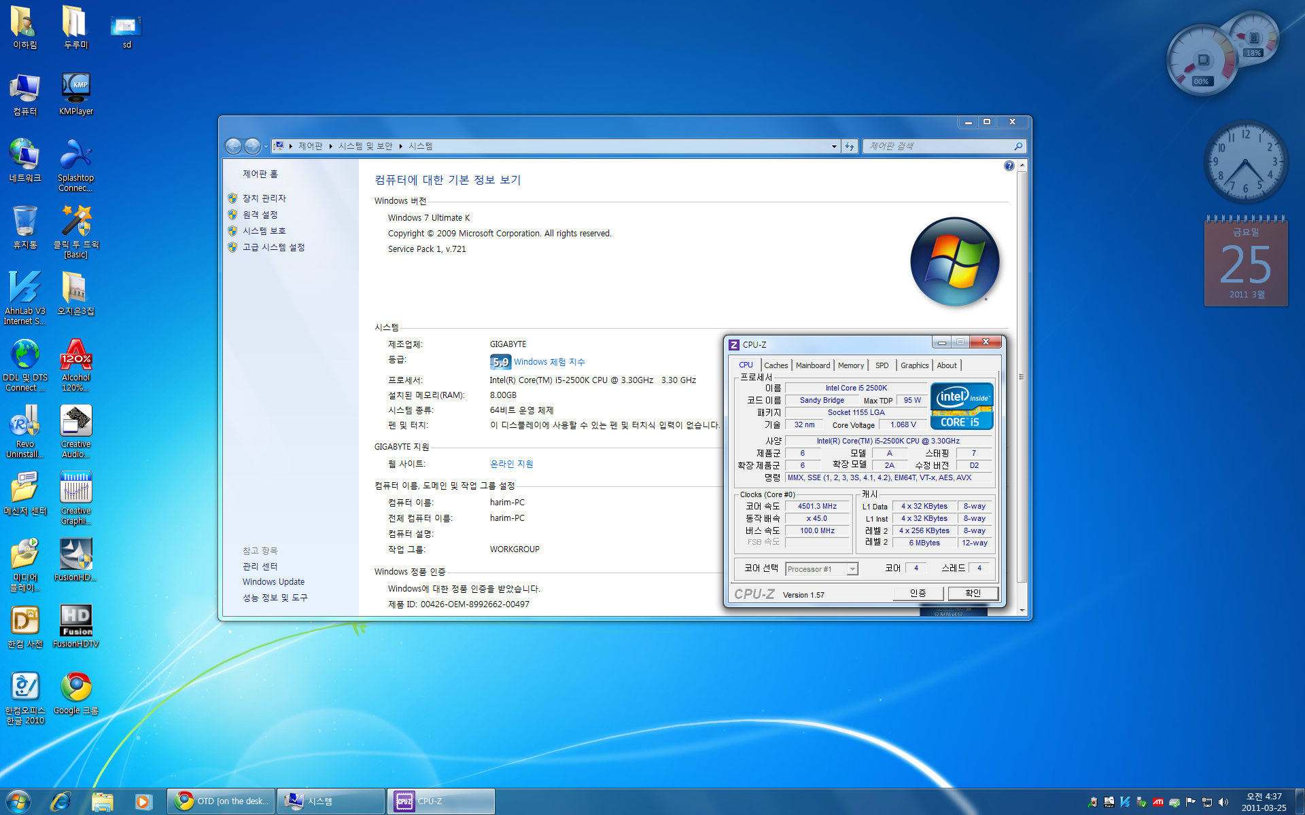
Task: Open 고급 시스템 설정 link
Action: (274, 247)
